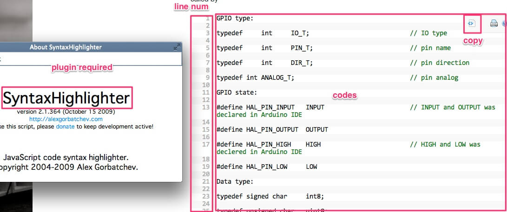Click the #define HAL_PIN_INPUT code line
This screenshot has height=212, width=507.
pos(270,107)
